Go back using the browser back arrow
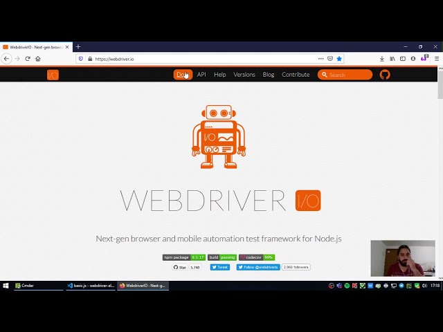The height and width of the screenshot is (332, 443). click(6, 59)
